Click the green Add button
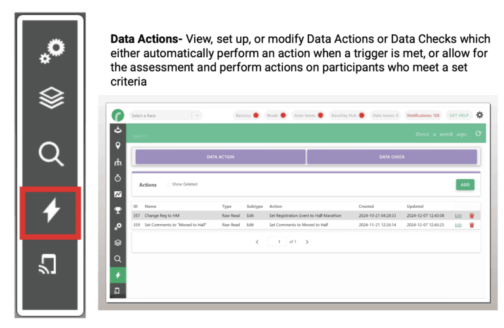The image size is (504, 328). (465, 185)
